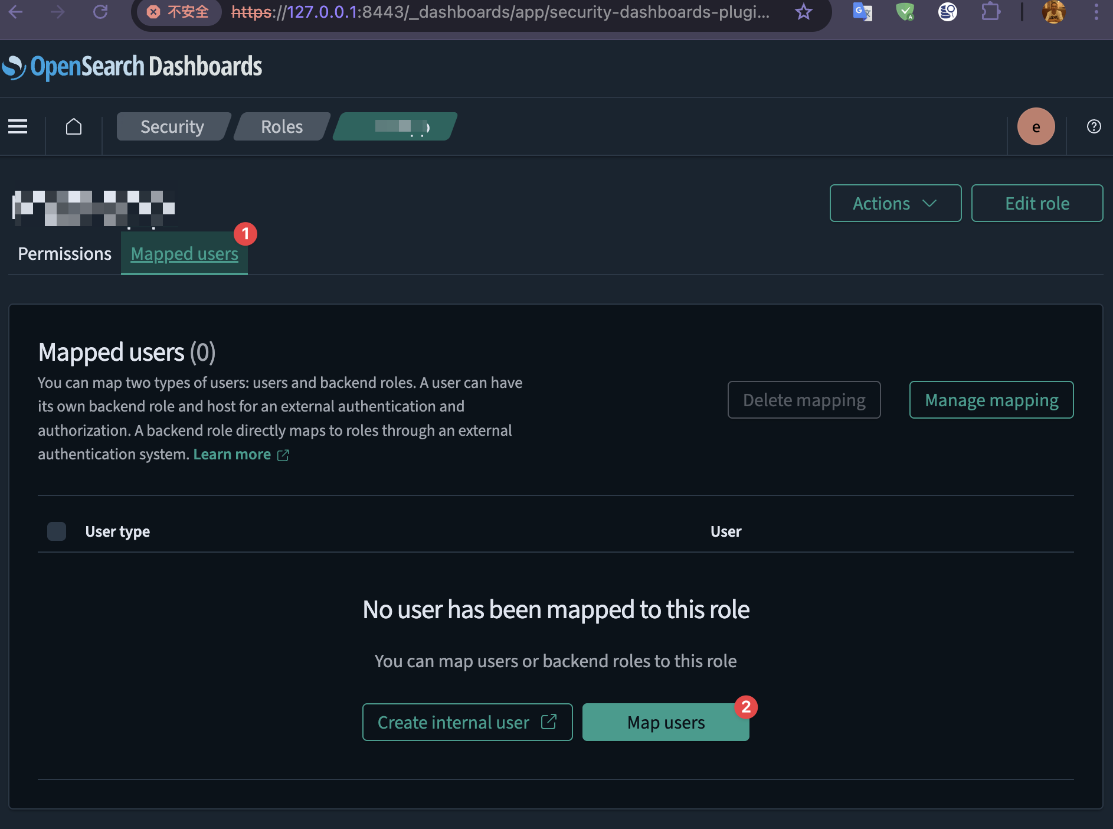Click the Roles breadcrumb
1113x829 pixels.
282,126
